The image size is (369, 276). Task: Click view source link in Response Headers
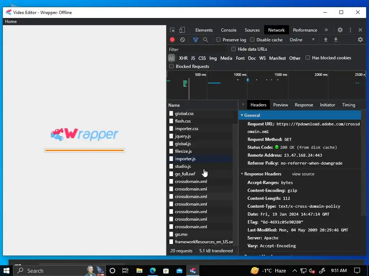[303, 174]
